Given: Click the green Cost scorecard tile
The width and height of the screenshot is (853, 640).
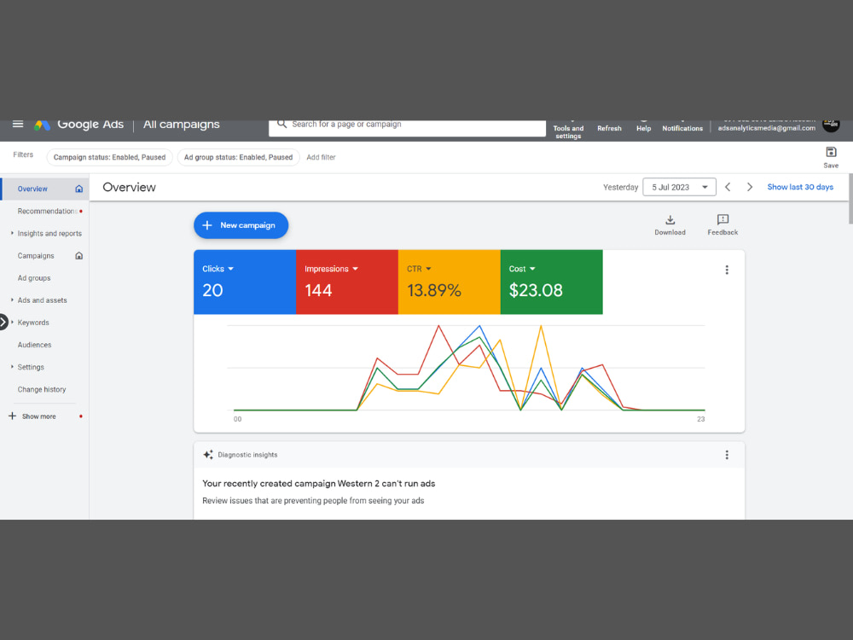Looking at the screenshot, I should pyautogui.click(x=552, y=282).
